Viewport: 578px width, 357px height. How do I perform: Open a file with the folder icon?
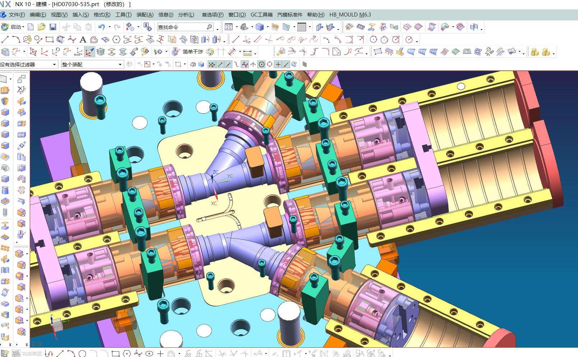[41, 27]
